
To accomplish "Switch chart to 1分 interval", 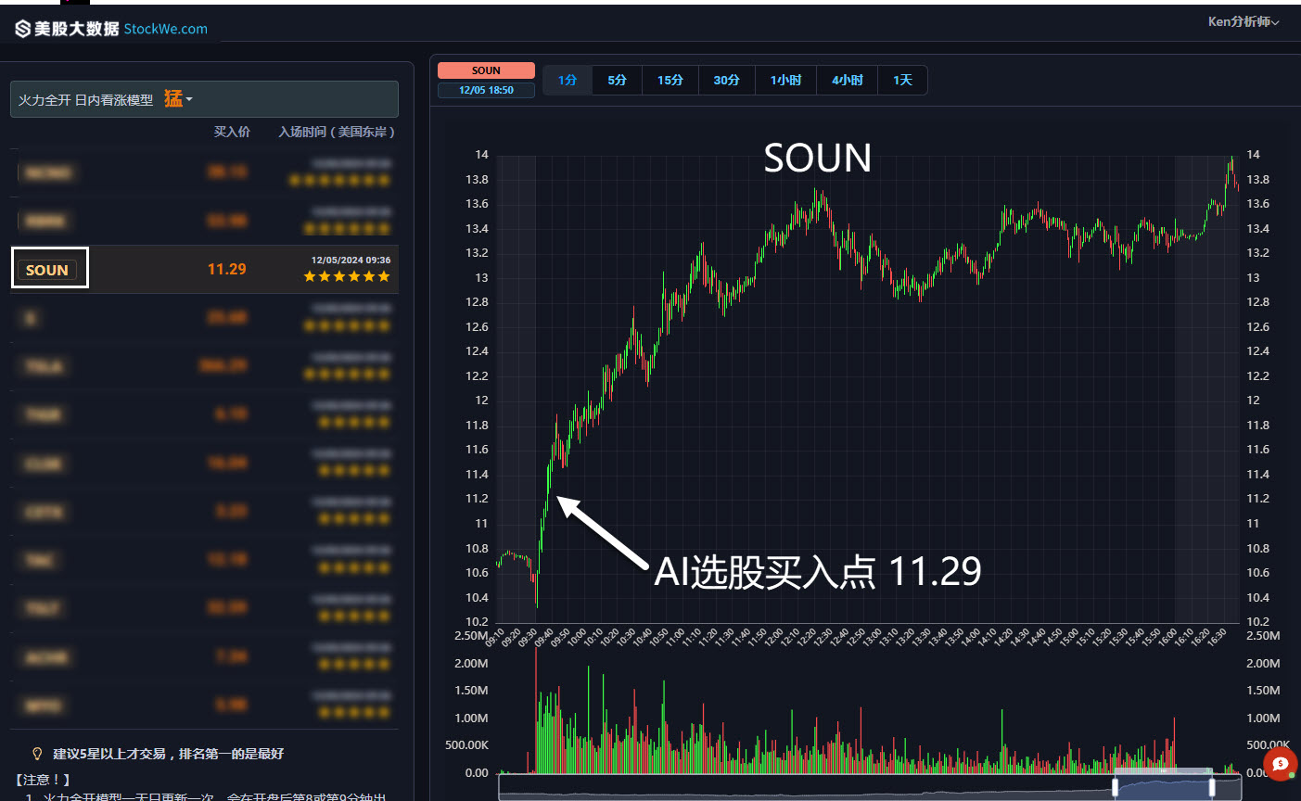I will 568,81.
